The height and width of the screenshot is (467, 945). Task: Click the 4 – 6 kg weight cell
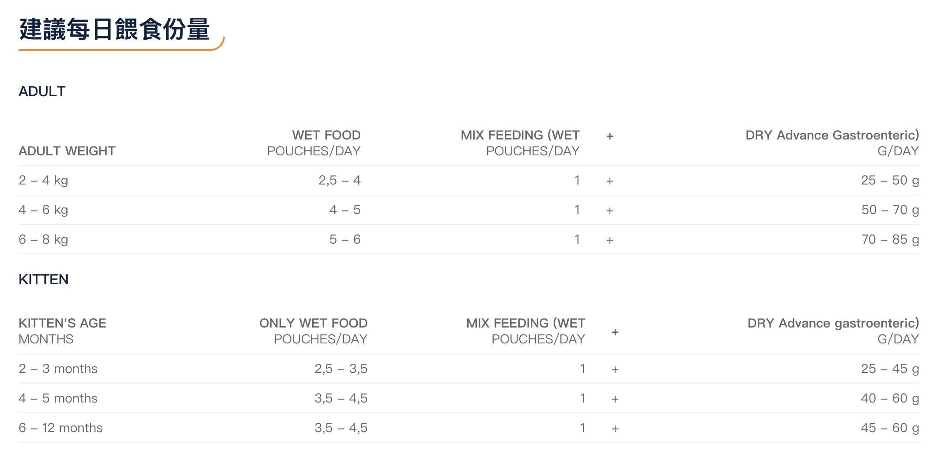(x=43, y=210)
